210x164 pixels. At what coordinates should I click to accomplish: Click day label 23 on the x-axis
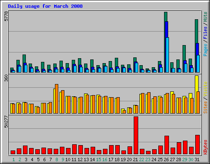pos(148,159)
